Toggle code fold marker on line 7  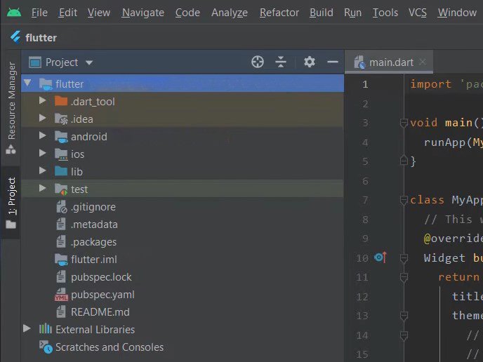(x=404, y=200)
